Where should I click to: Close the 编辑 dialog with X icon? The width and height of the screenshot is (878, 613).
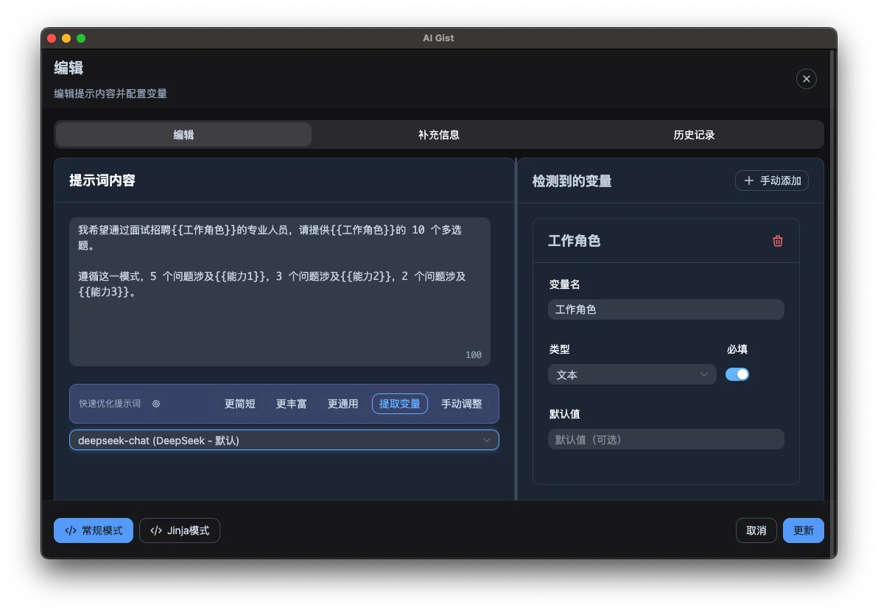[806, 79]
